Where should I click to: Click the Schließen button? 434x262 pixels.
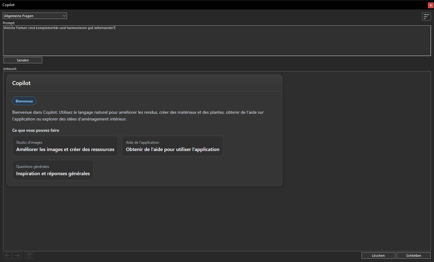click(413, 256)
